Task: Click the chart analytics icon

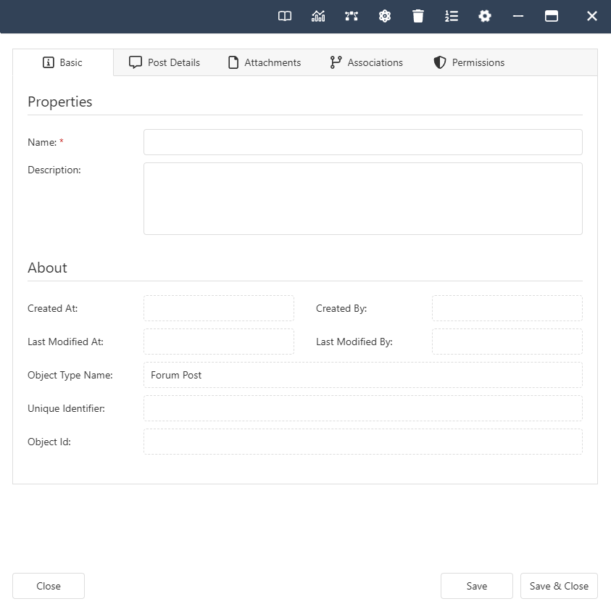Action: [318, 16]
